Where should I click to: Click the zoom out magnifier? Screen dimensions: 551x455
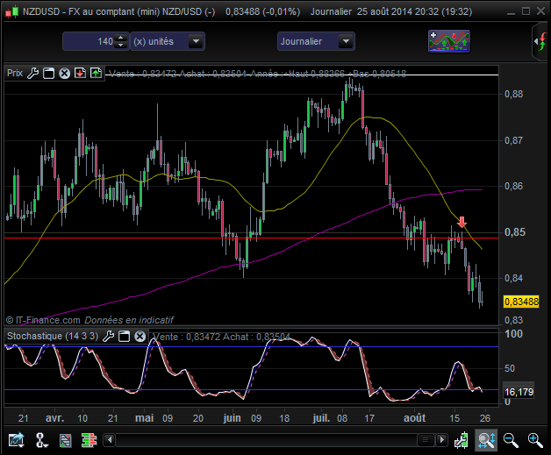click(511, 440)
